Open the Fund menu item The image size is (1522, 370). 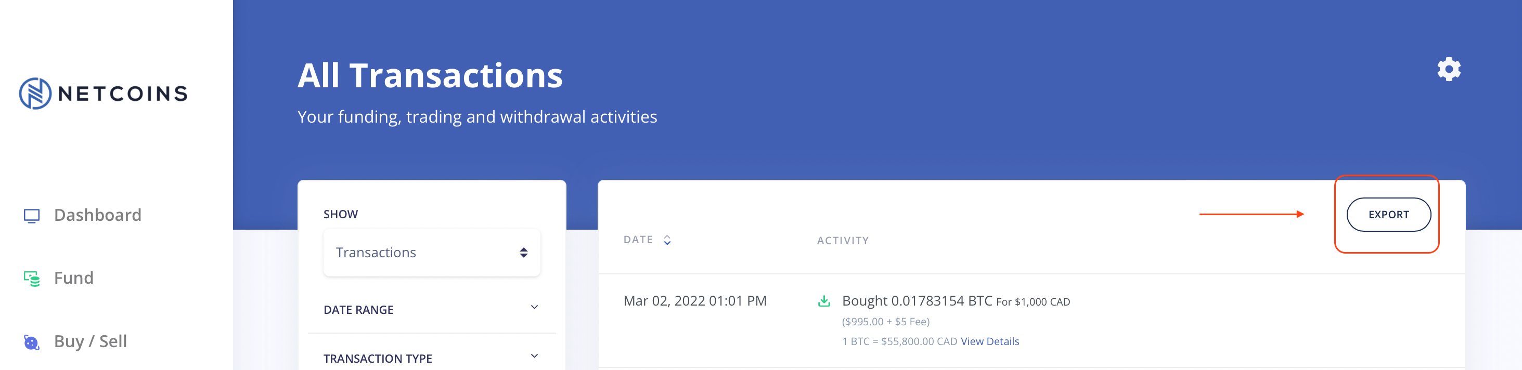[74, 277]
